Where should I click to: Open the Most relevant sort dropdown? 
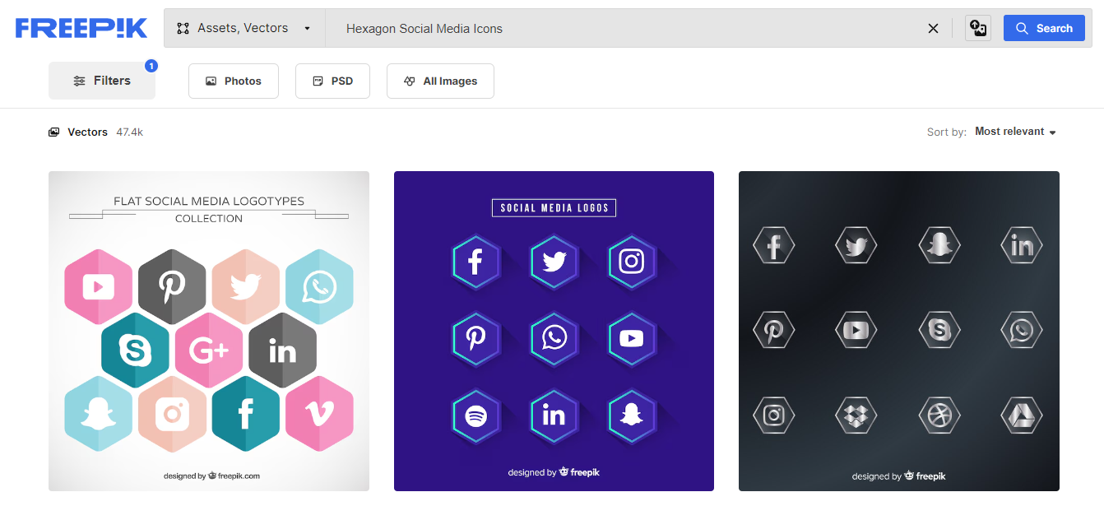(1015, 131)
